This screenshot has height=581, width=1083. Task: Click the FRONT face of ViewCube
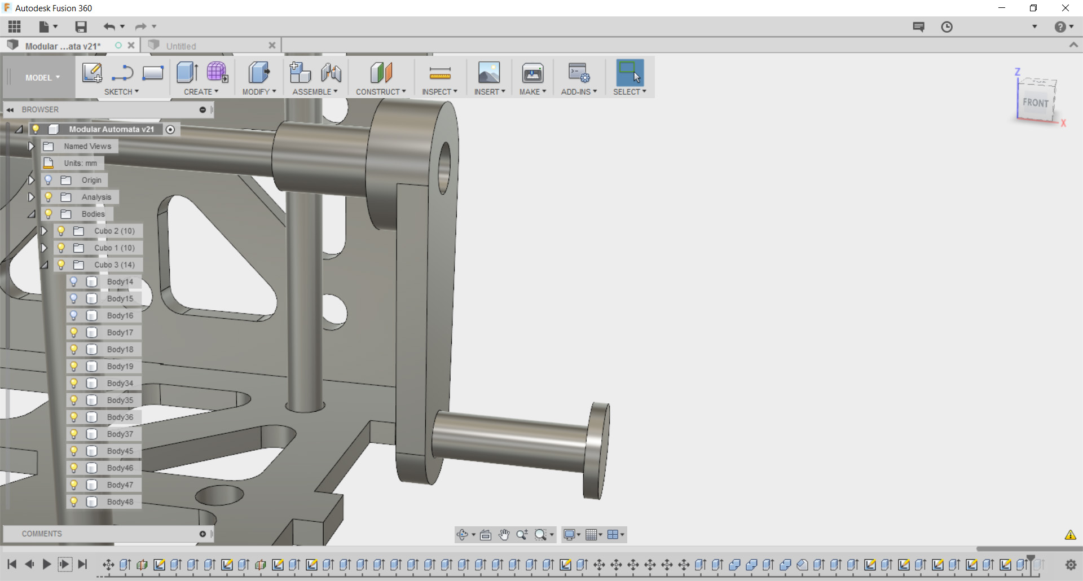point(1036,103)
